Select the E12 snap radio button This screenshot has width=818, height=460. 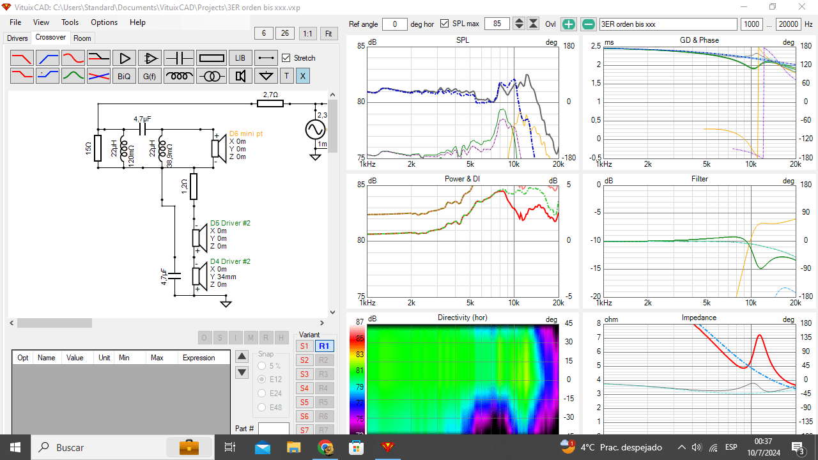pos(261,379)
